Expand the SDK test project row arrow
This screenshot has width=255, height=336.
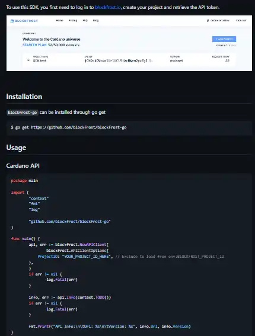coord(28,60)
